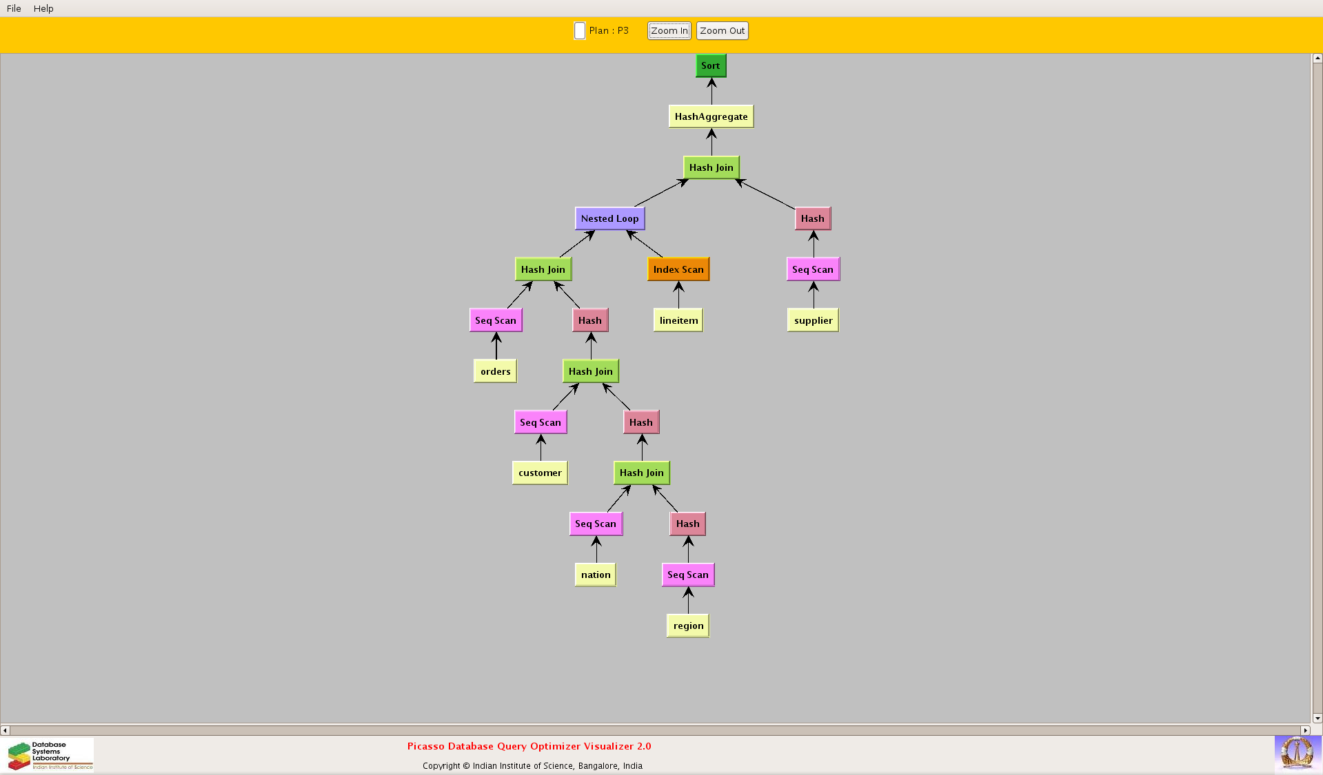1323x775 pixels.
Task: Click the horizontal scrollbar right arrow
Action: [1304, 730]
